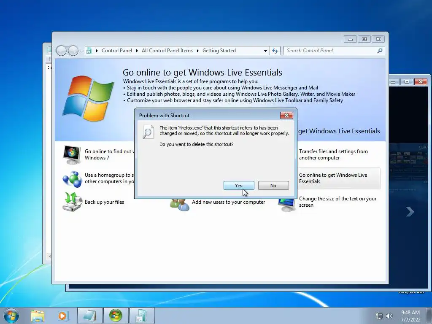
Task: Click the network tray icon
Action: coord(379,316)
